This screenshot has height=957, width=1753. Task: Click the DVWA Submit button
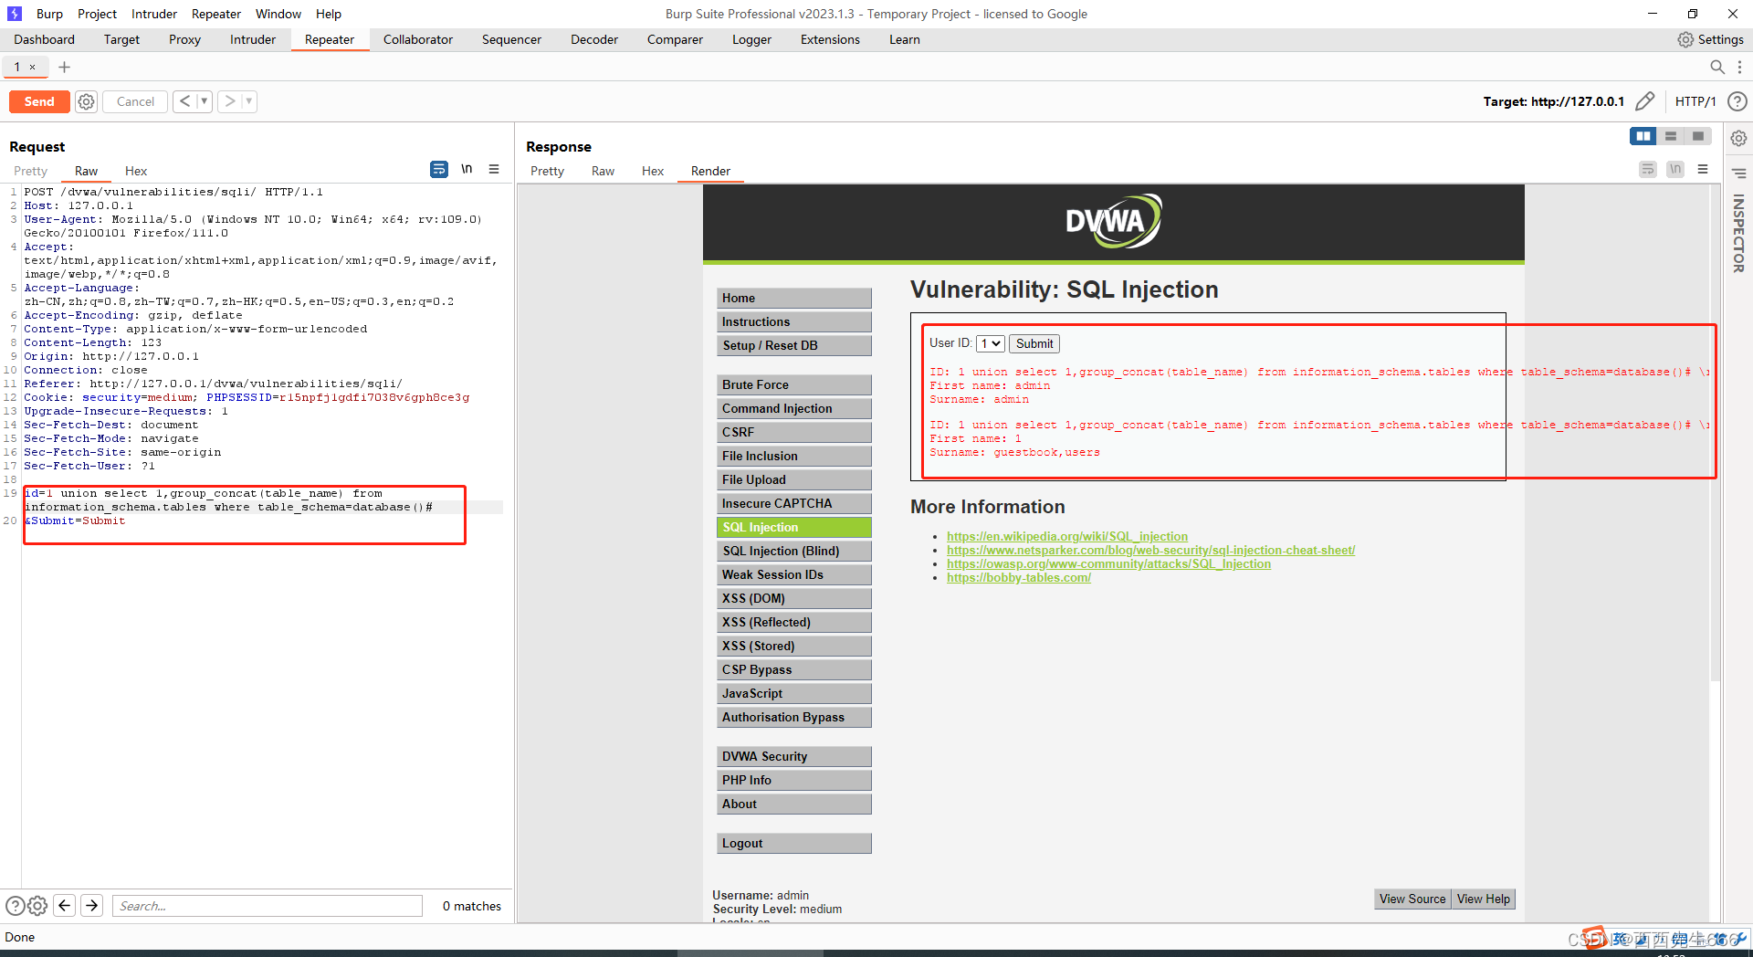point(1034,343)
